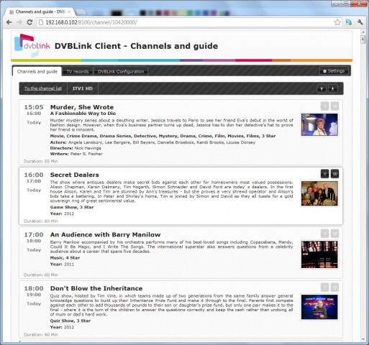Bookmark this page with the star
Image resolution: width=369 pixels, height=345 pixels.
337,22
